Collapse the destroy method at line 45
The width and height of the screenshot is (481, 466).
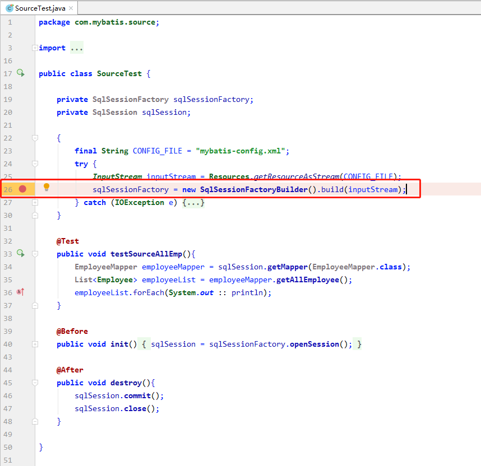35,383
